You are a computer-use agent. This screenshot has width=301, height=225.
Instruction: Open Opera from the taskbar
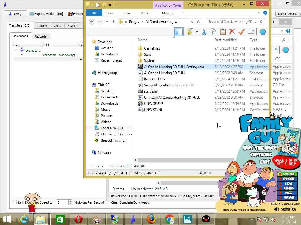coord(78,219)
